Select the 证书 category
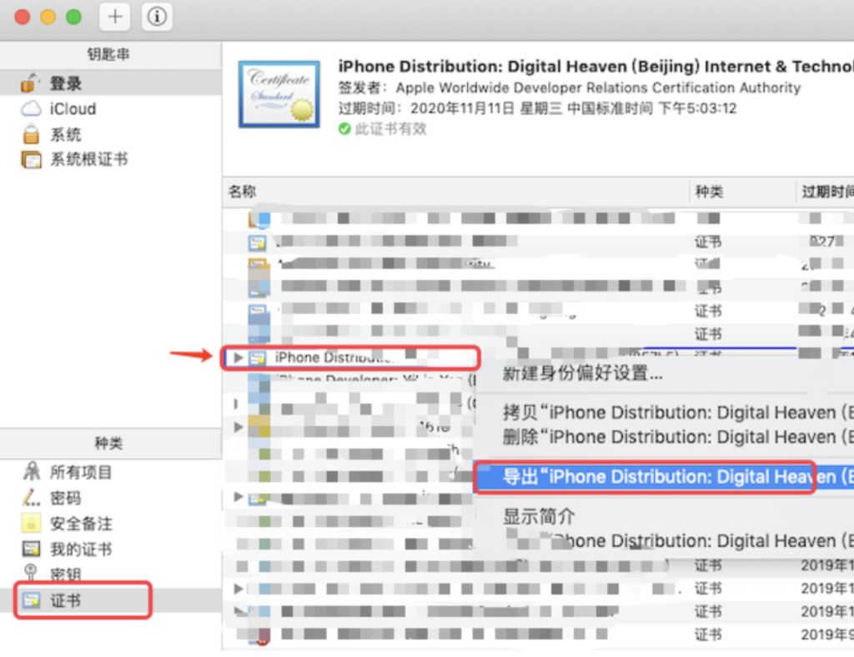The width and height of the screenshot is (854, 657). [x=111, y=600]
